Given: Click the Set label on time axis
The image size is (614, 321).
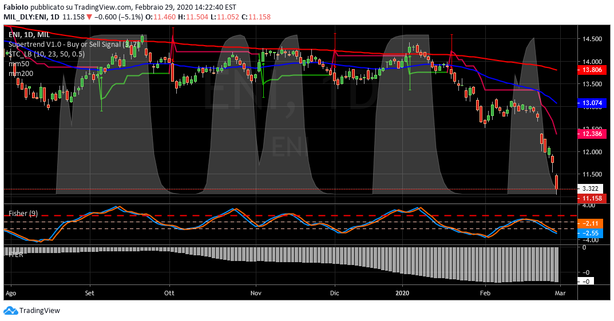Looking at the screenshot, I should [x=90, y=293].
